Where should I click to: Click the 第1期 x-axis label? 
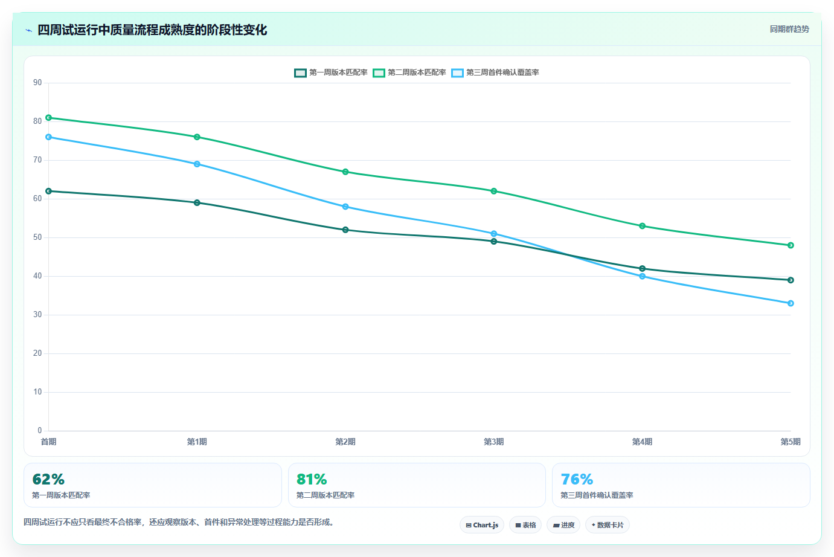[197, 442]
